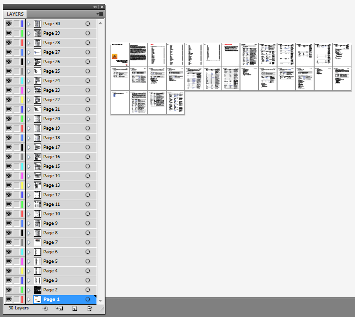Collapse the Layers panel with double arrows
This screenshot has height=317, width=355.
click(95, 7)
